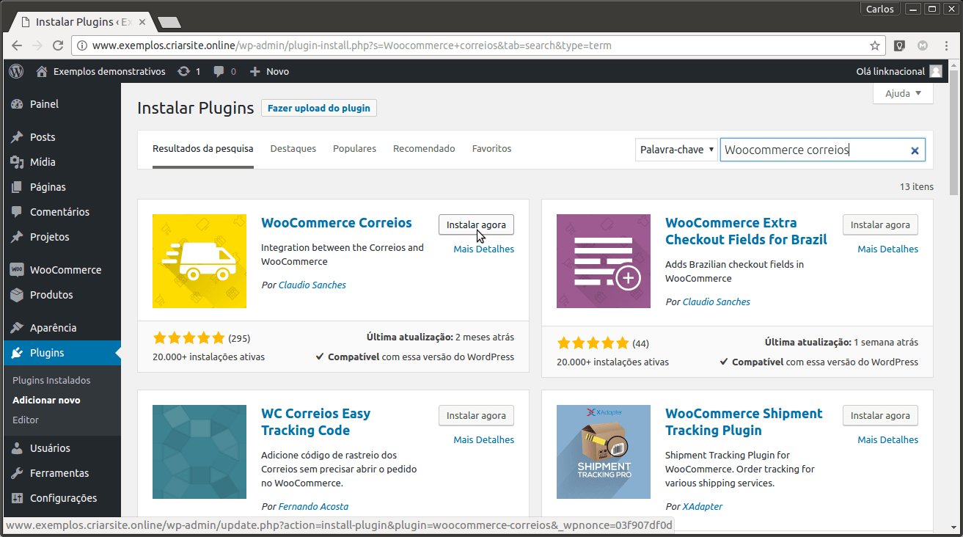Open the Palavra-chave search type dropdown

coord(675,150)
